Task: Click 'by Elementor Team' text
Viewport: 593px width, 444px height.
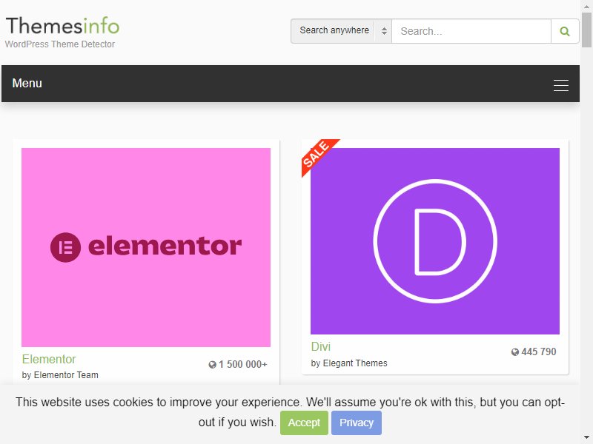Action: [60, 375]
